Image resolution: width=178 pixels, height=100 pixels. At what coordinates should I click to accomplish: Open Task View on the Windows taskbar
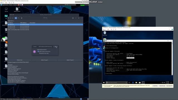(x=129, y=82)
